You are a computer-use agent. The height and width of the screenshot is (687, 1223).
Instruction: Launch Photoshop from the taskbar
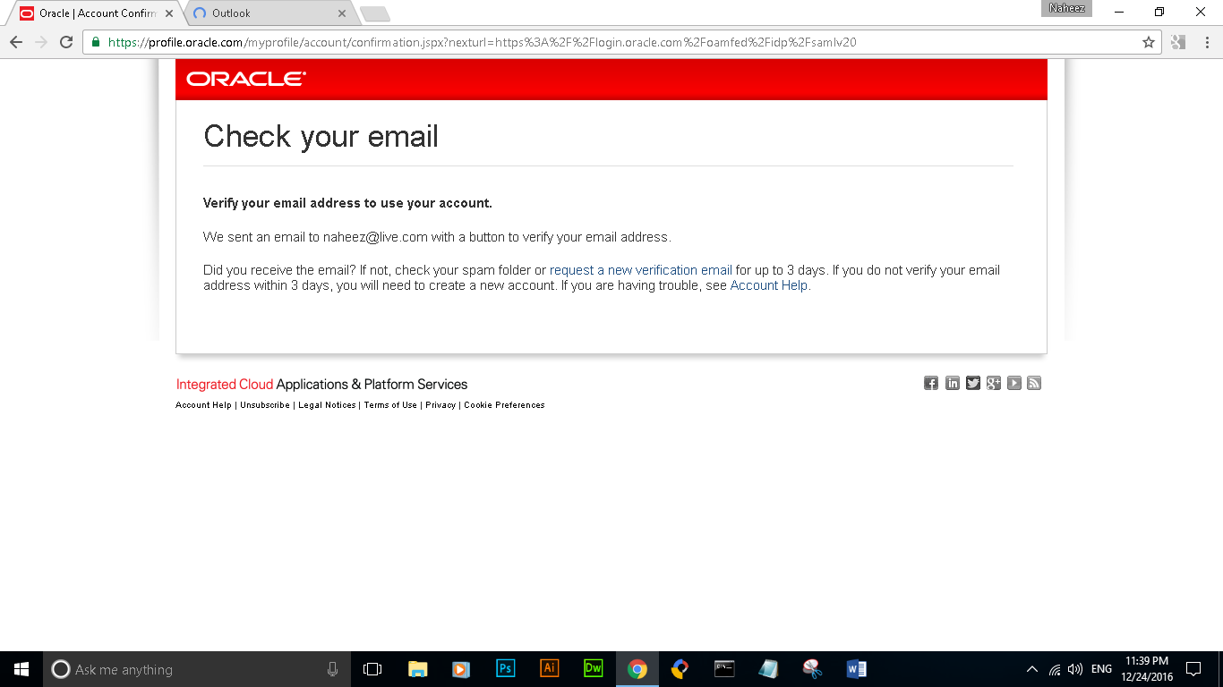point(505,669)
